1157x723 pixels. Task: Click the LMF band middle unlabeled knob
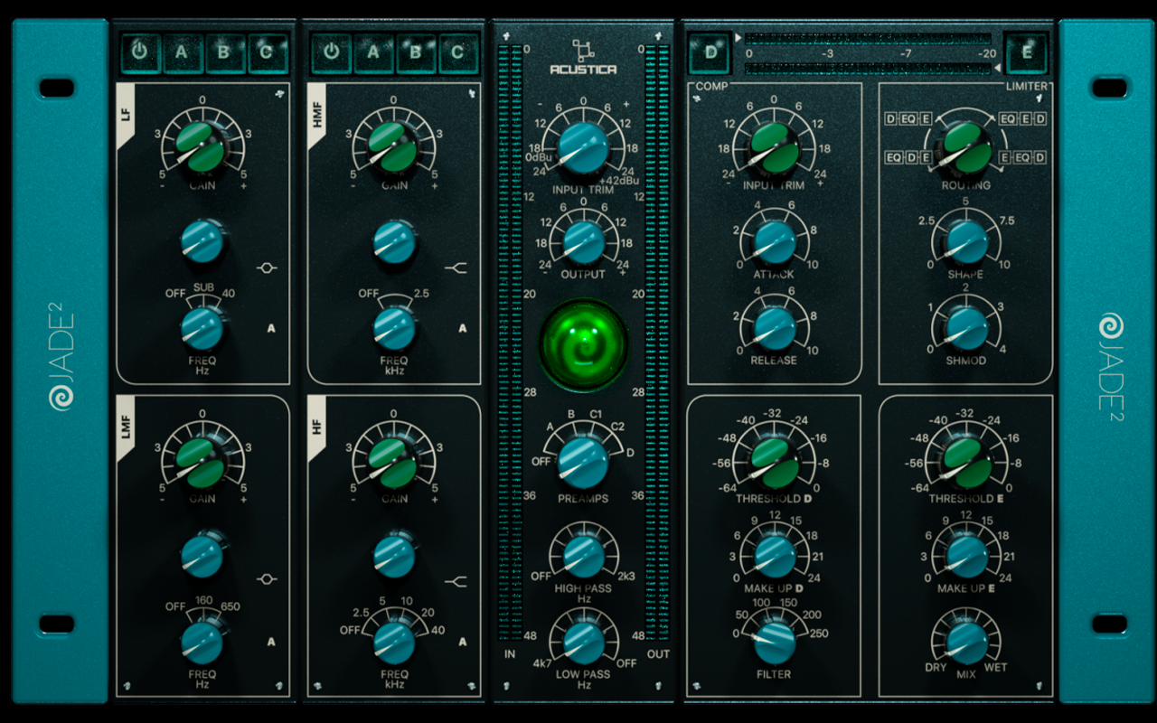click(x=202, y=555)
